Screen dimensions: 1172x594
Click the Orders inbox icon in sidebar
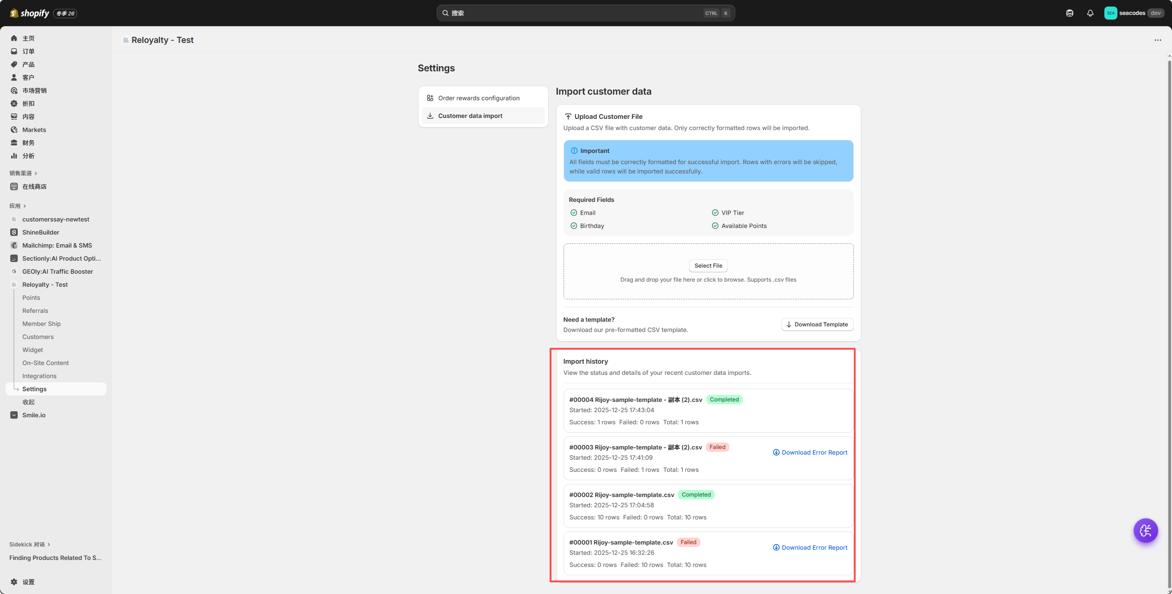[x=14, y=51]
